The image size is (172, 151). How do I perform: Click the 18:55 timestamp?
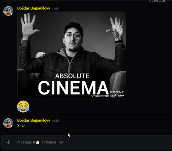click(55, 121)
